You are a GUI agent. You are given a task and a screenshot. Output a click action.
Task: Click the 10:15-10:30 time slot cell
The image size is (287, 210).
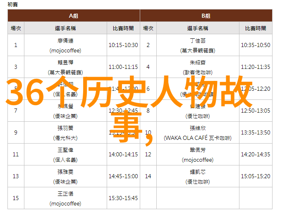(123, 45)
